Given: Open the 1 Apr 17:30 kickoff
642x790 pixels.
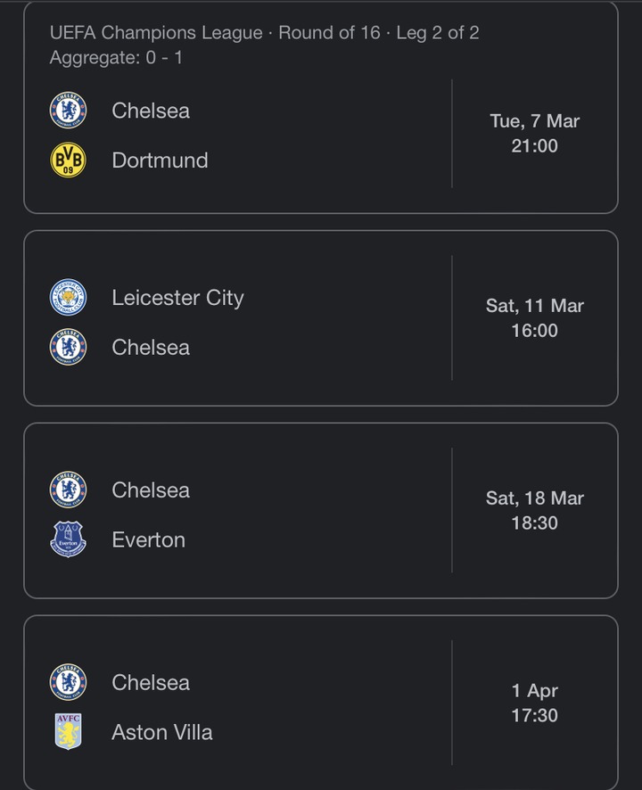Looking at the screenshot, I should click(x=535, y=703).
